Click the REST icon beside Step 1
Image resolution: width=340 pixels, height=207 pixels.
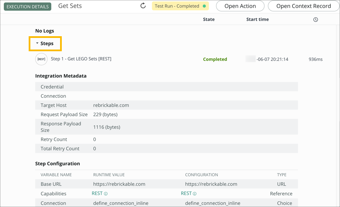(41, 59)
